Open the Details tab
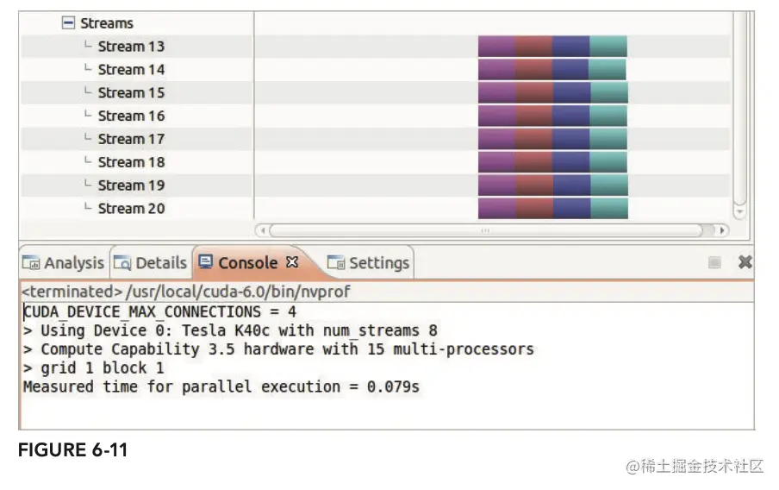This screenshot has width=779, height=490. coord(151,263)
